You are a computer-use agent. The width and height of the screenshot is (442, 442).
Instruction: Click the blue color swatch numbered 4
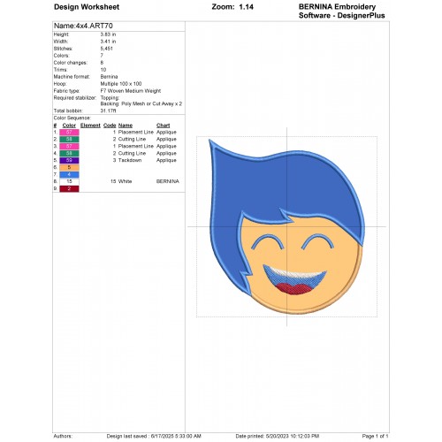click(x=69, y=175)
